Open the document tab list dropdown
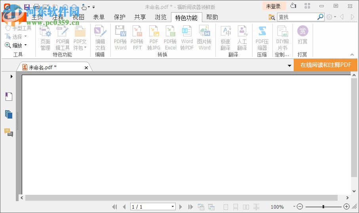This screenshot has height=213, width=359. pos(289,66)
